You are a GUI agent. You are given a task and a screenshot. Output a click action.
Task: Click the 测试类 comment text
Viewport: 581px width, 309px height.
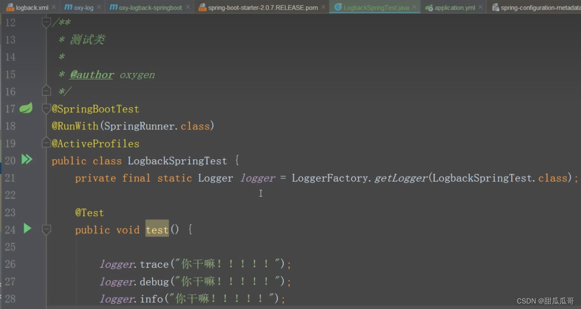(x=87, y=40)
